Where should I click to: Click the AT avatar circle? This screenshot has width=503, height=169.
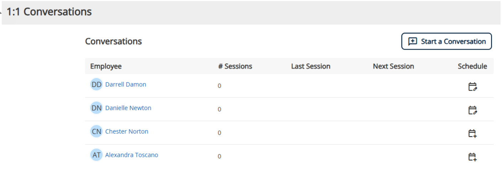[x=97, y=155]
